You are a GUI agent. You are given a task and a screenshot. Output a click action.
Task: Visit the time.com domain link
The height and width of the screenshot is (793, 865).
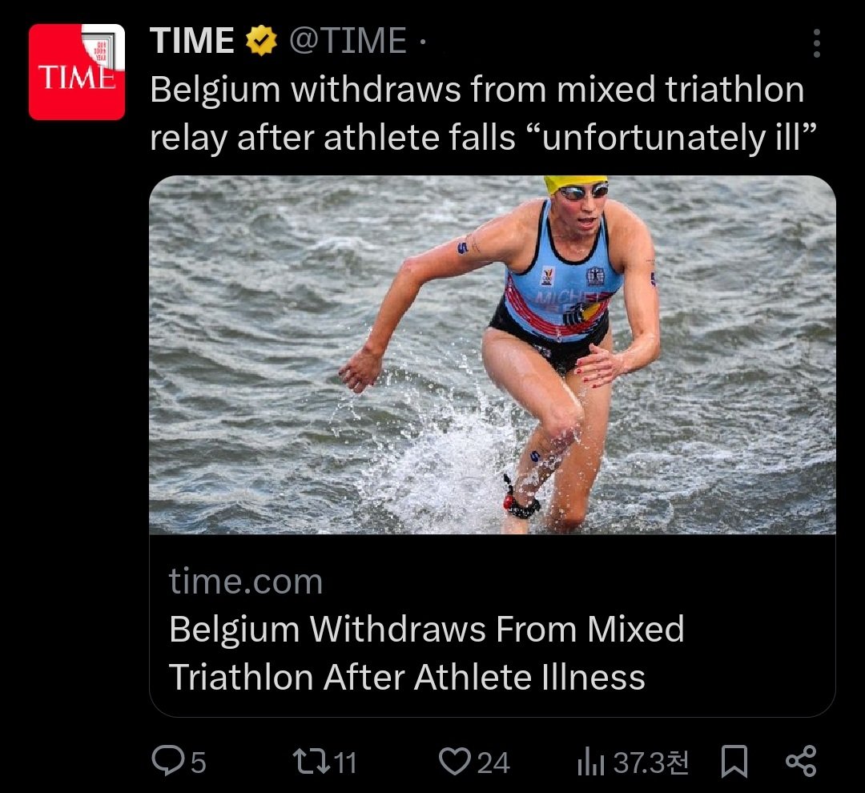pyautogui.click(x=245, y=582)
